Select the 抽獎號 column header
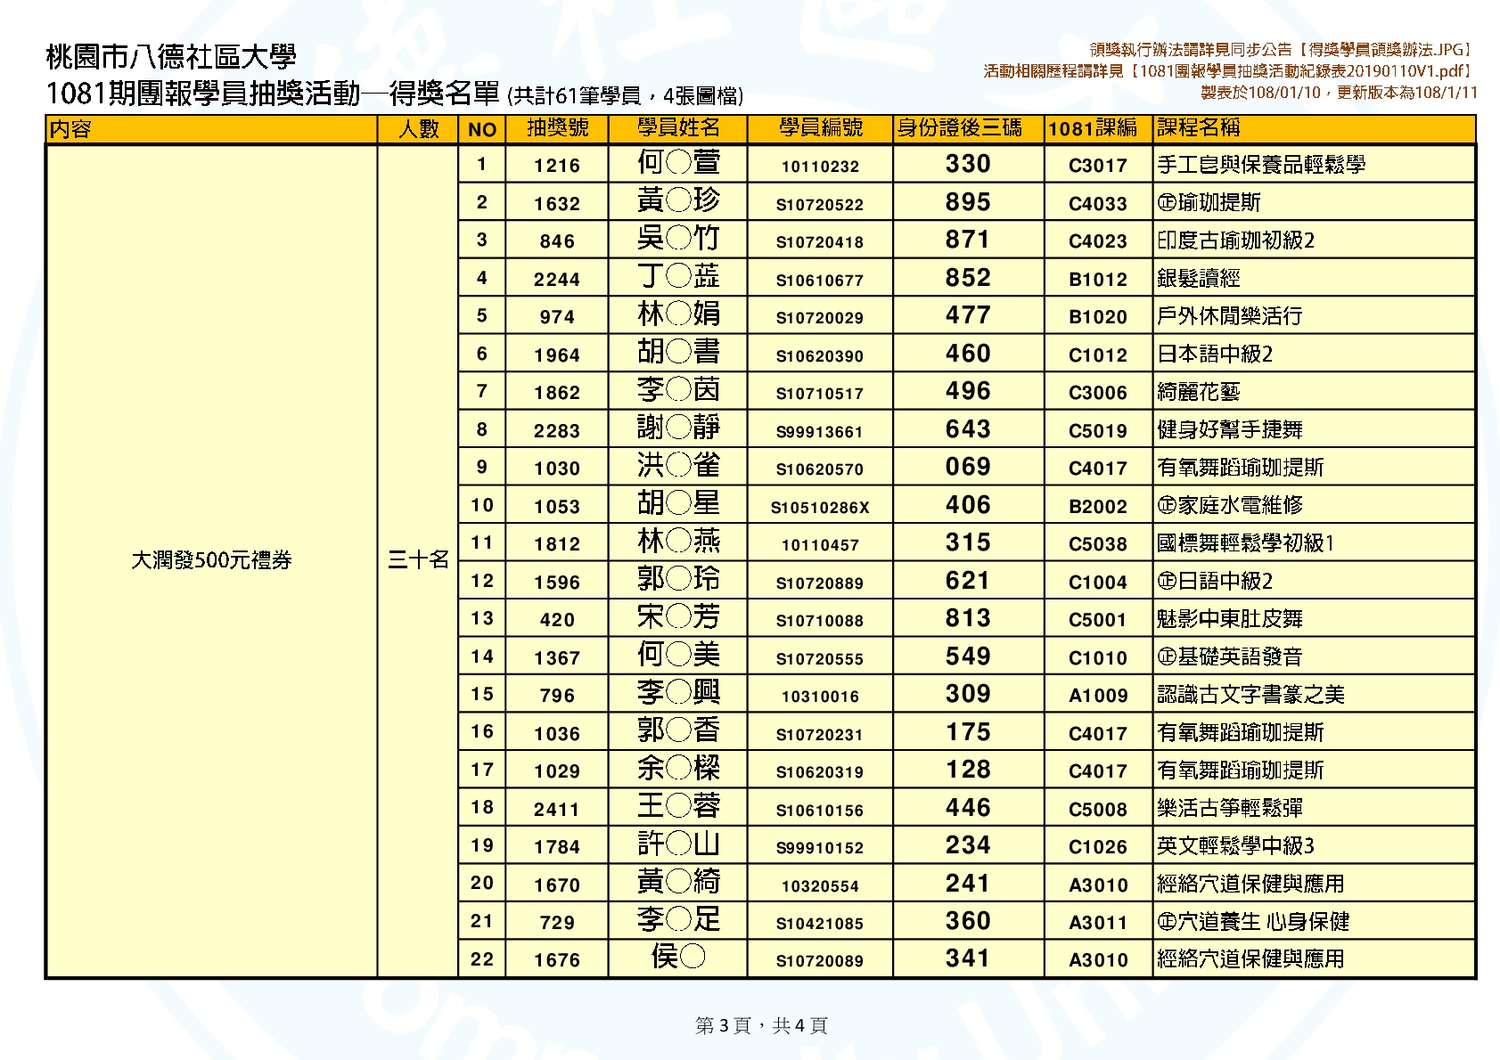 click(557, 128)
